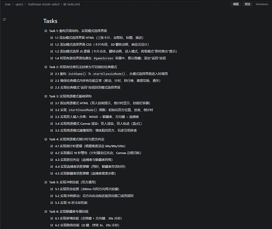Toggle the Task 6 checkbox
The width and height of the screenshot is (272, 229).
click(46, 212)
